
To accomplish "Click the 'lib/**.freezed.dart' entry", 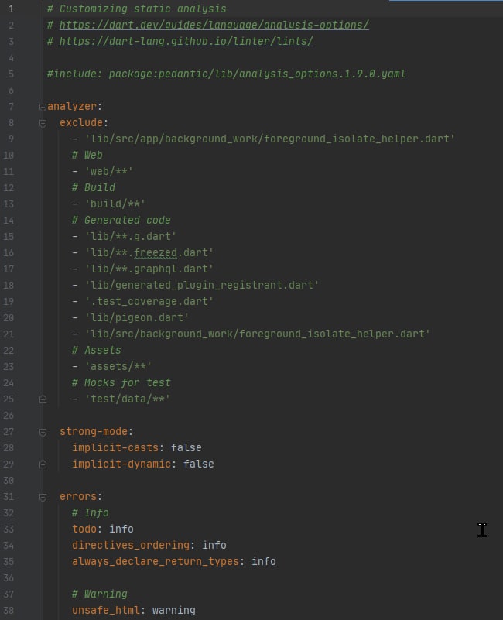I will (149, 252).
